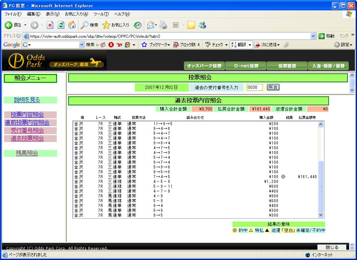
Task: Click the IE Back arrow icon
Action: pyautogui.click(x=8, y=25)
